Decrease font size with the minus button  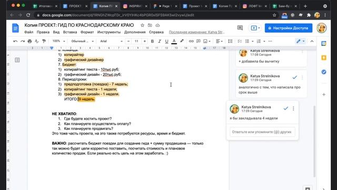128,41
